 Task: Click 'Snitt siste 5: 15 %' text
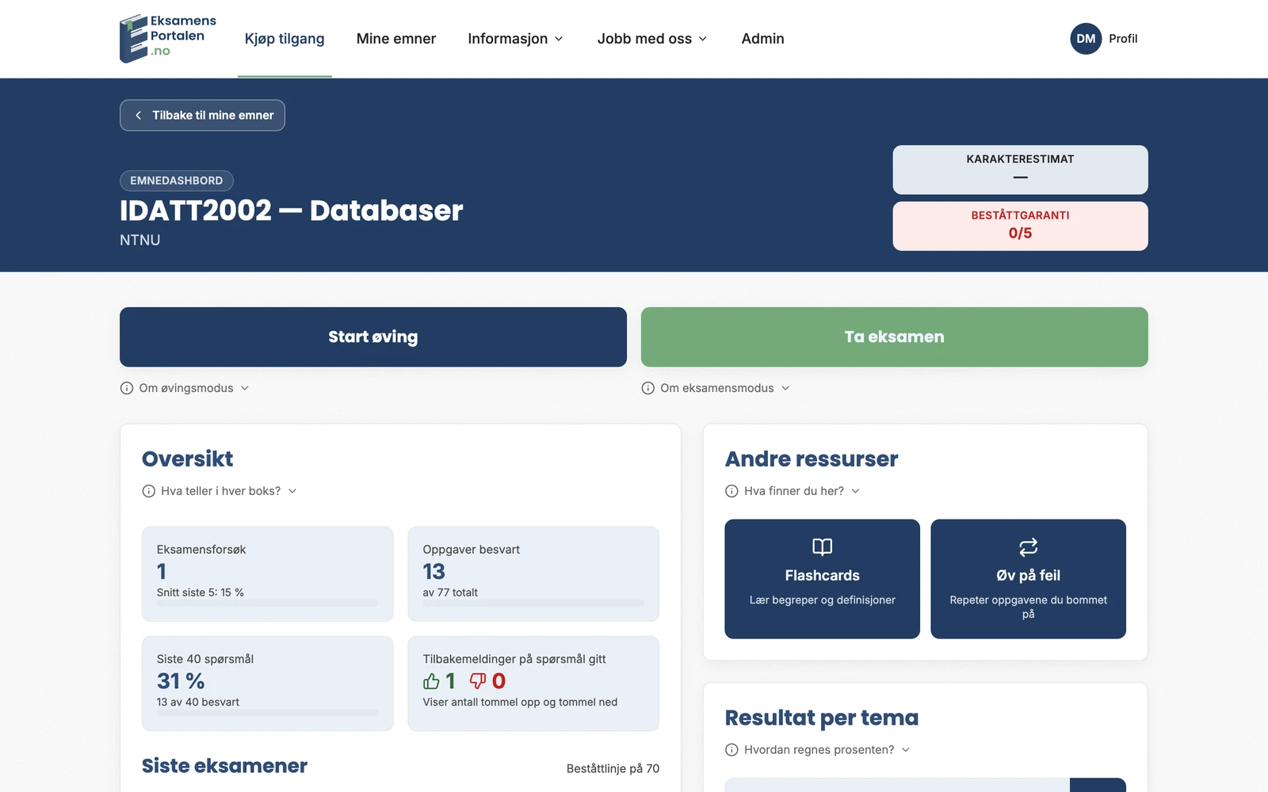201,592
